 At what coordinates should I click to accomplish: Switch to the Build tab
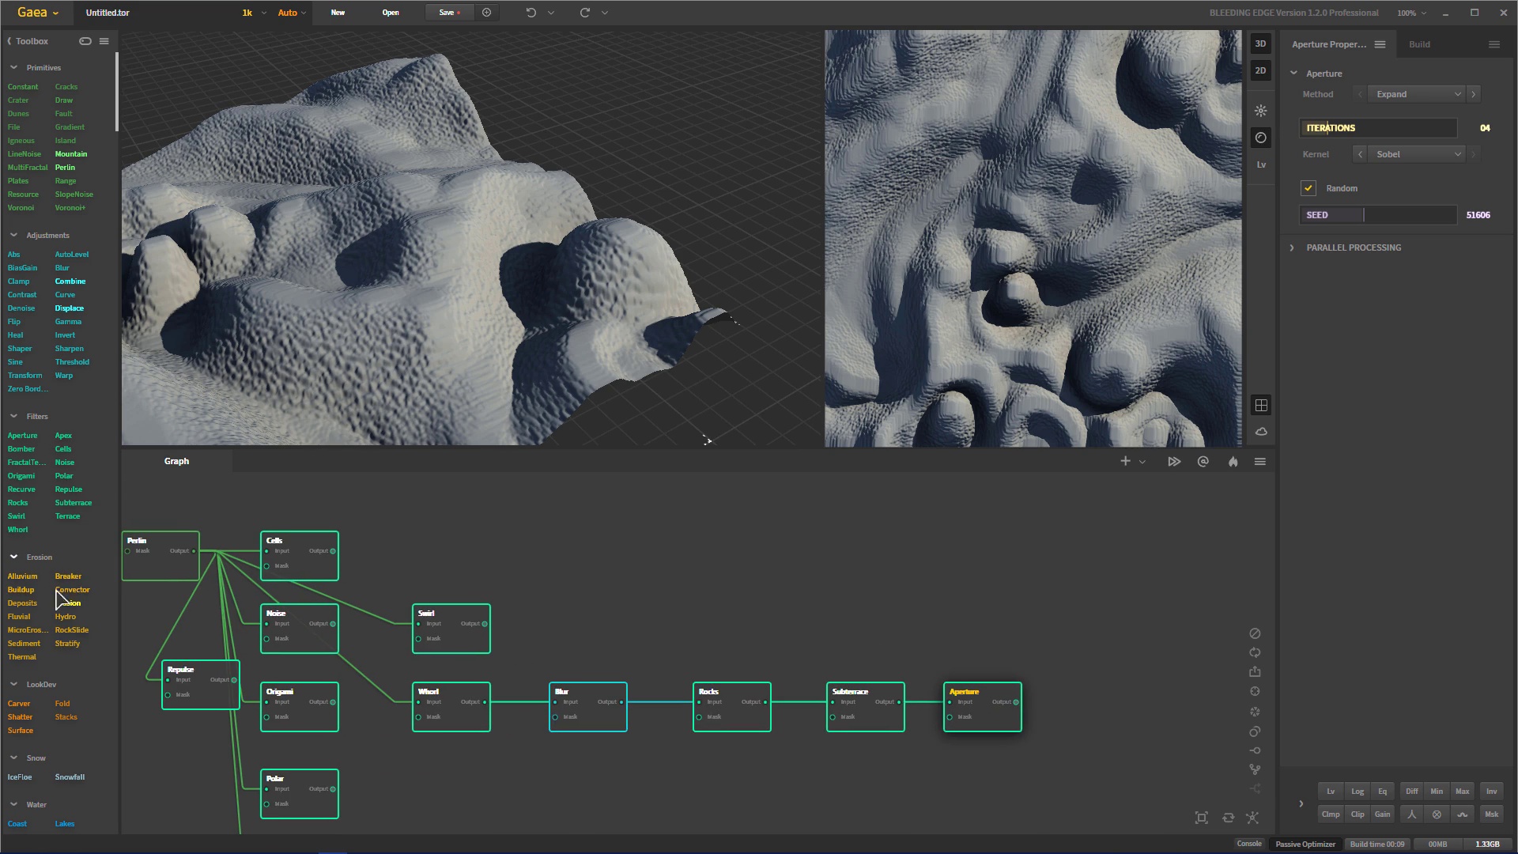click(x=1419, y=44)
